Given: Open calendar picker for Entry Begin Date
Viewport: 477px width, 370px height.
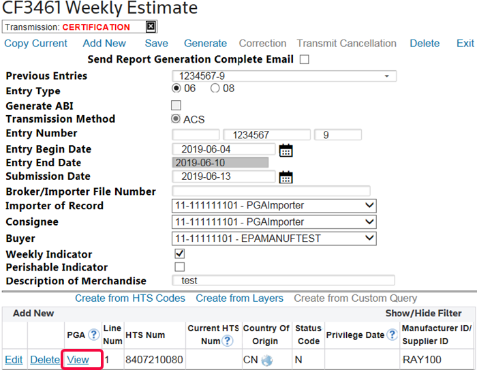Looking at the screenshot, I should pos(286,150).
